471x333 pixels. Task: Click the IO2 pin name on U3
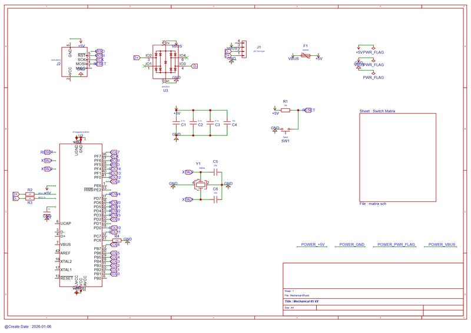pos(149,55)
